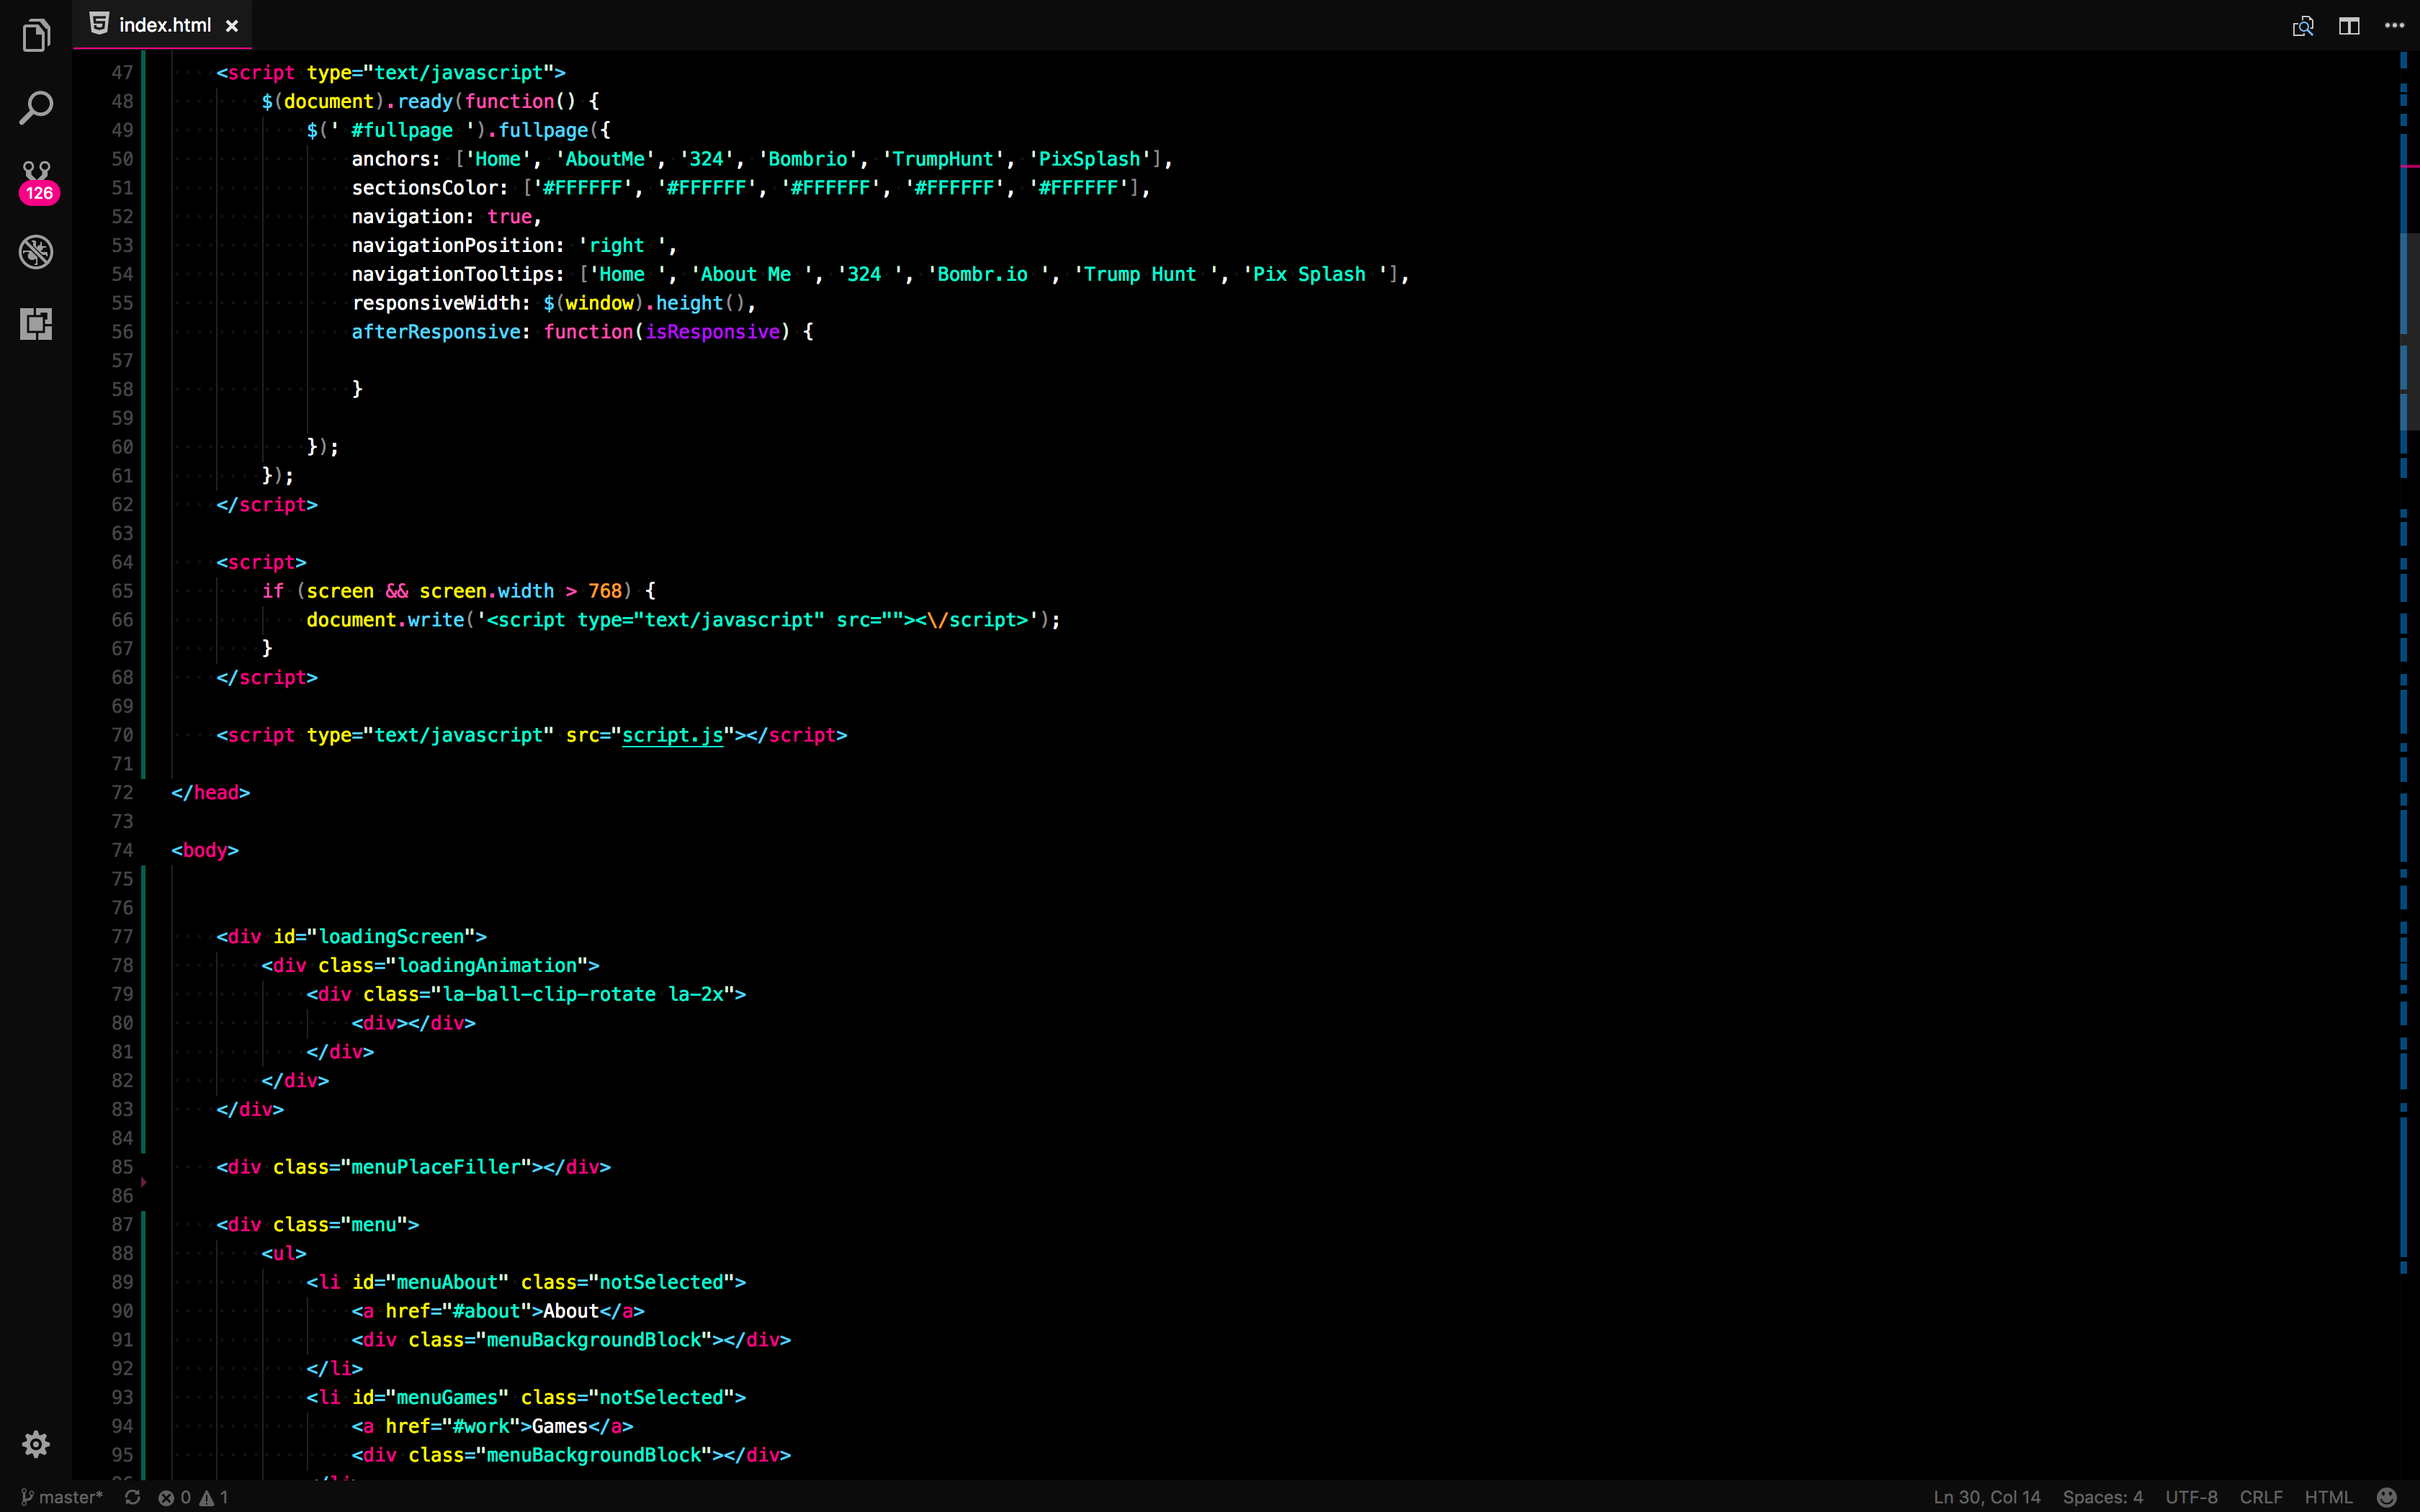Open the Debug panel
This screenshot has height=1512, width=2420.
36,252
